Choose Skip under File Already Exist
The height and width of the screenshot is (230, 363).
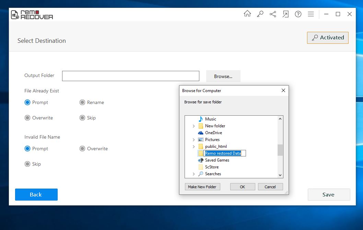pos(82,118)
